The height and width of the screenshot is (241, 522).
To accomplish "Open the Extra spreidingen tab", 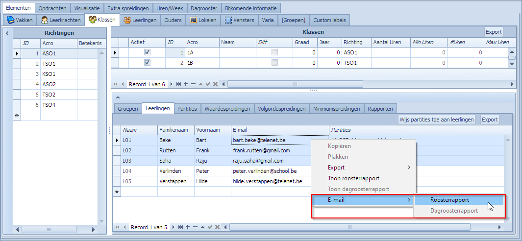I will 128,8.
